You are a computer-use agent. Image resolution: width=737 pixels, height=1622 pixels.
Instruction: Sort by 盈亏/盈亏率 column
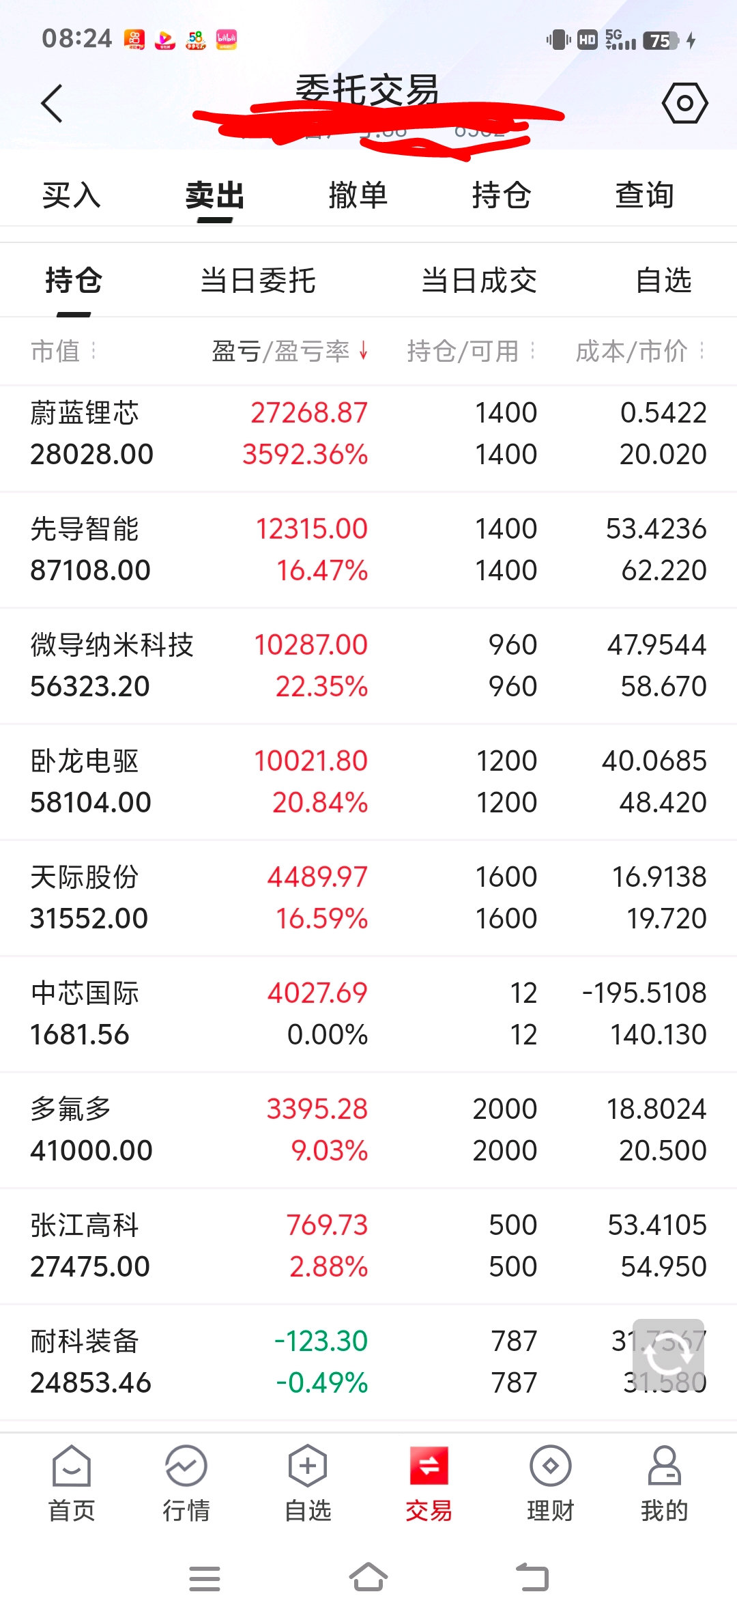(290, 351)
